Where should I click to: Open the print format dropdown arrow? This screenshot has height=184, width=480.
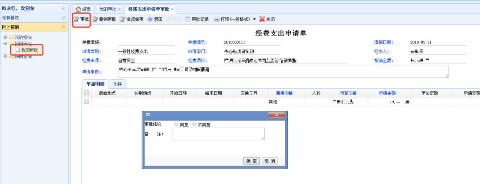tap(254, 20)
